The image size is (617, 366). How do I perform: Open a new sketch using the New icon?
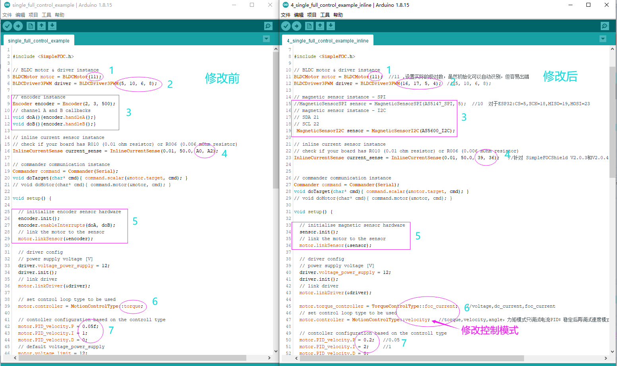(31, 25)
